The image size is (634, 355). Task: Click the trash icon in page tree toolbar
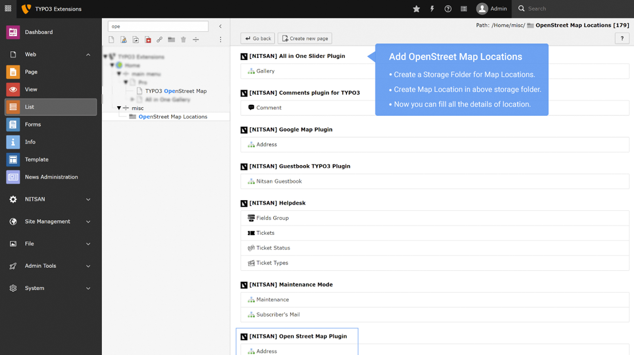pyautogui.click(x=184, y=40)
